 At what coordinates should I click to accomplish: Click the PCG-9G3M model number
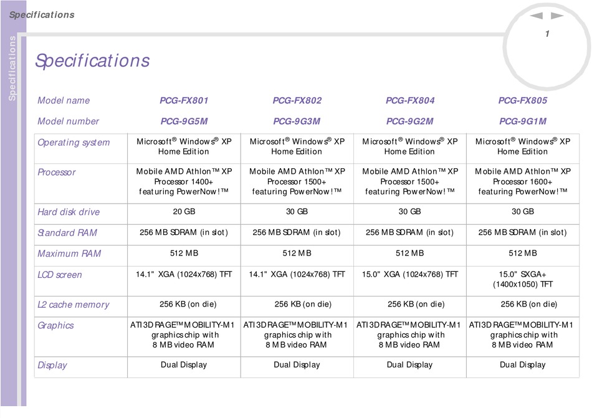click(x=297, y=121)
